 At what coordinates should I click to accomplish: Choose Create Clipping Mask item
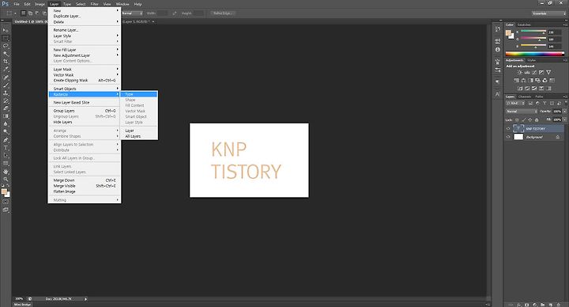pos(85,80)
